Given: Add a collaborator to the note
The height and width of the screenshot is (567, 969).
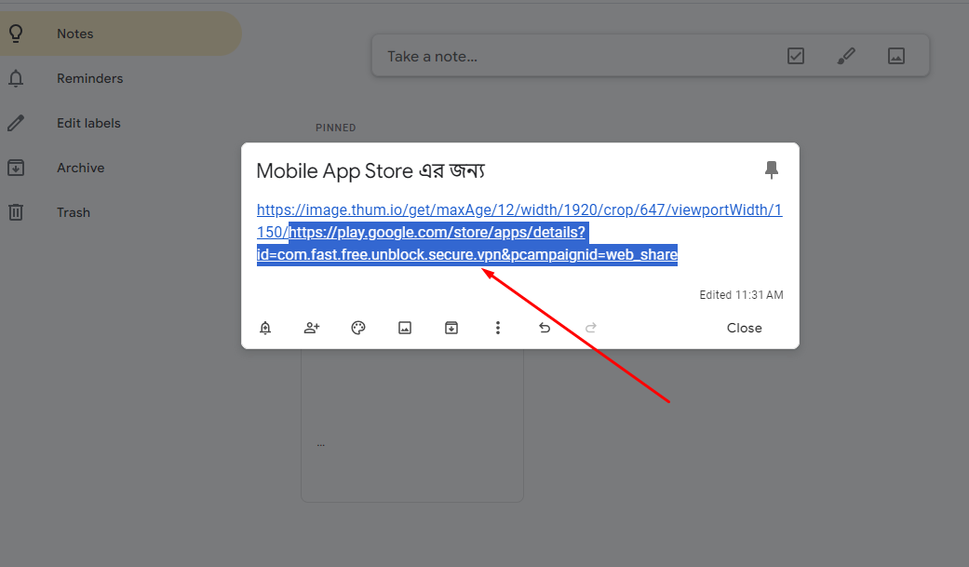Looking at the screenshot, I should point(312,328).
